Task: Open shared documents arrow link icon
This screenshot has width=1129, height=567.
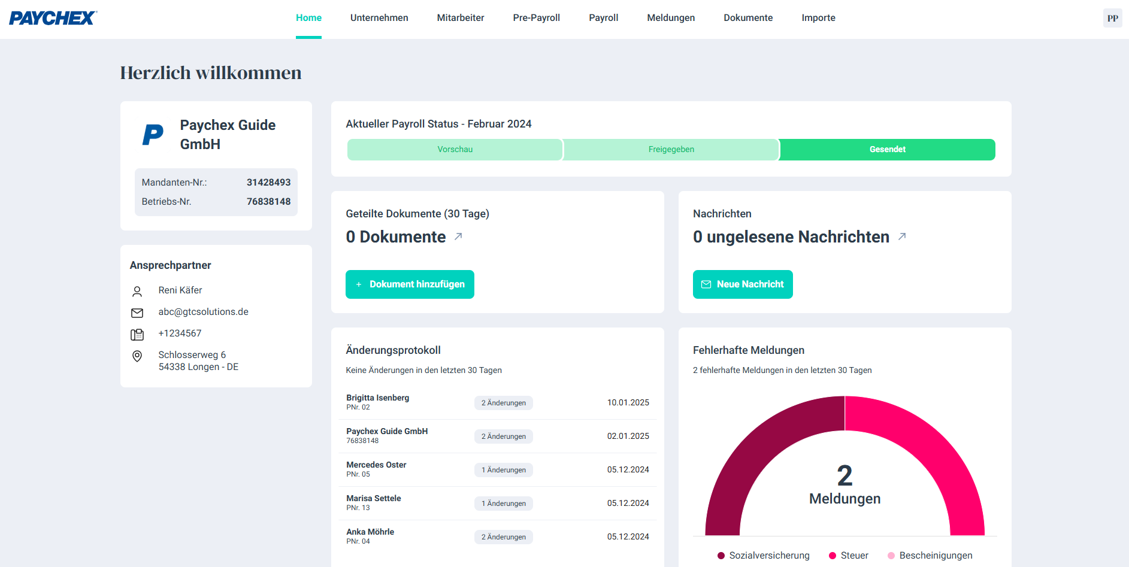Action: (x=458, y=236)
